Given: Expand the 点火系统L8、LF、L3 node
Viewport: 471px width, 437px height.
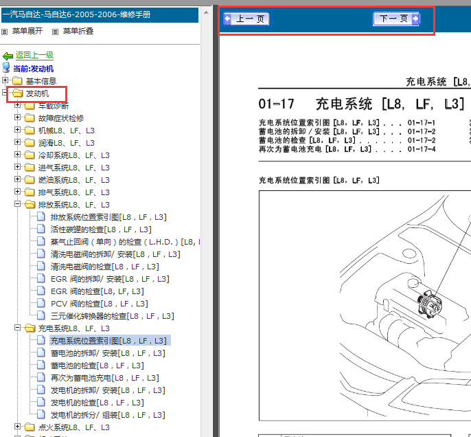Looking at the screenshot, I should tap(17, 427).
